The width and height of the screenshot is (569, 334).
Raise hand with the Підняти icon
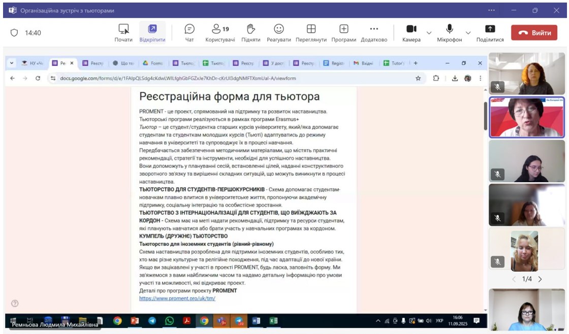(x=250, y=33)
